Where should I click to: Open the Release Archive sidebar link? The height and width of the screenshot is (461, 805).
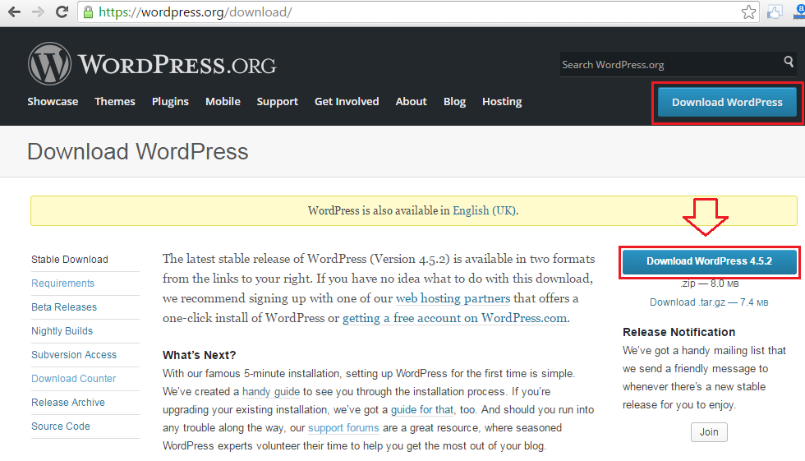click(x=67, y=403)
